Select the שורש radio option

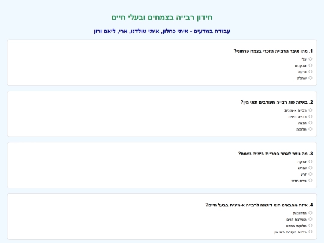tap(310, 168)
